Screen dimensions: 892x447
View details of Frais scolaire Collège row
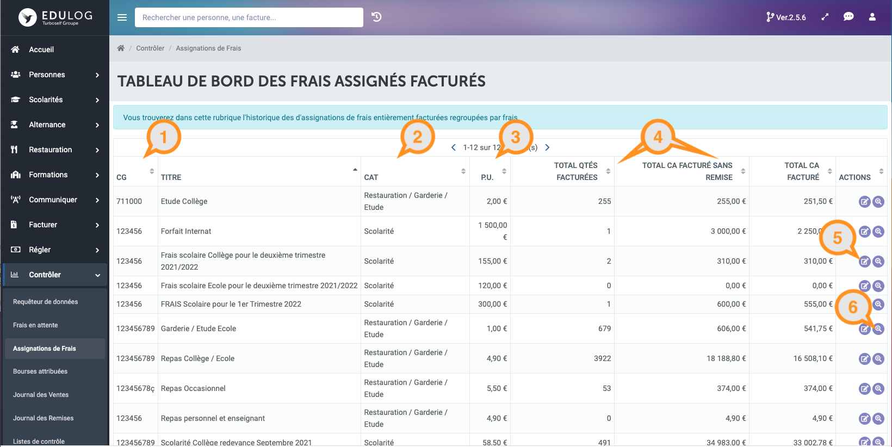coord(878,262)
